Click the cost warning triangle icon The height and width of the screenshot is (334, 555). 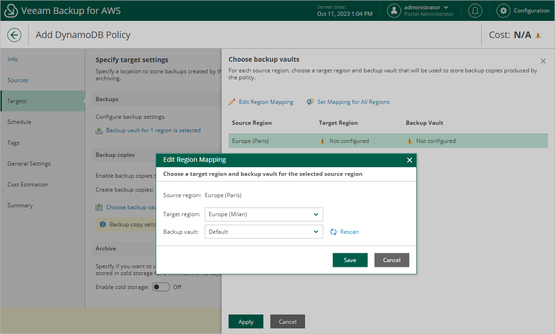538,35
